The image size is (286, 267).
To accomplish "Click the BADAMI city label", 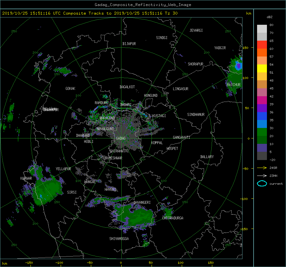I will coord(126,105).
